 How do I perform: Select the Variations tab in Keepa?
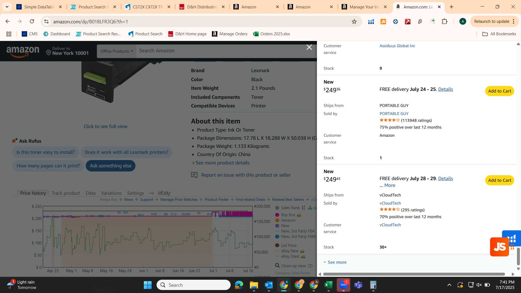[111, 193]
